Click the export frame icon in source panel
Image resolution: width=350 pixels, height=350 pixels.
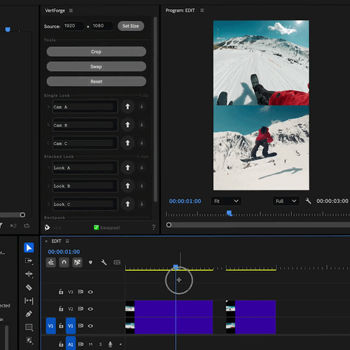point(27,225)
